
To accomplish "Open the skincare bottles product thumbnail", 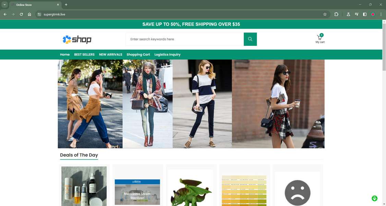I will point(84,186).
